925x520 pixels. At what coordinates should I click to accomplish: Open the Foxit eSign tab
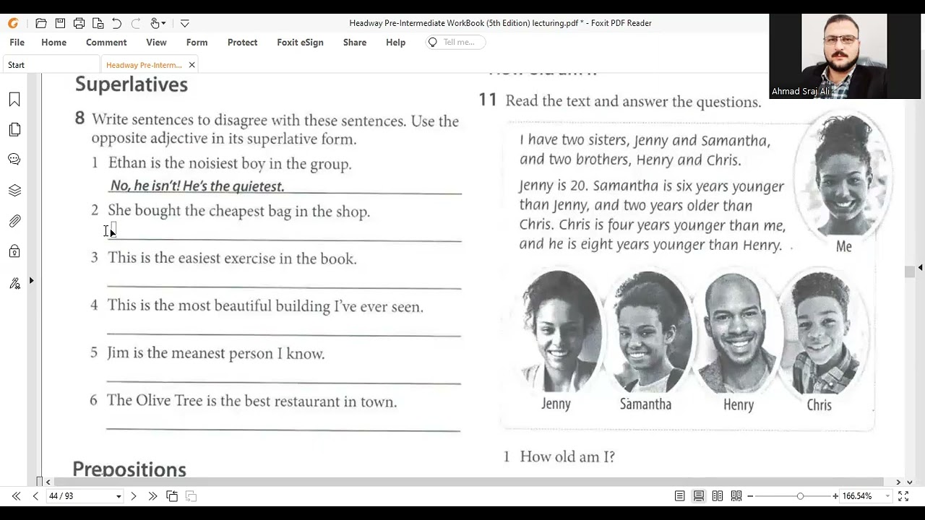tap(300, 43)
